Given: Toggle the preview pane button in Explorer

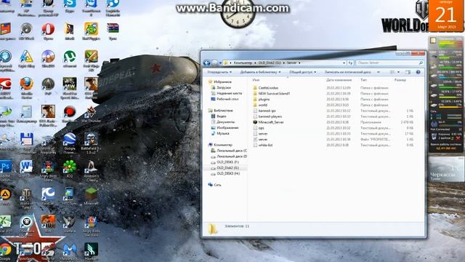Looking at the screenshot, I should 408,72.
